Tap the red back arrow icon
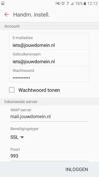Image resolution: width=99 pixels, height=177 pixels. (x=7, y=14)
